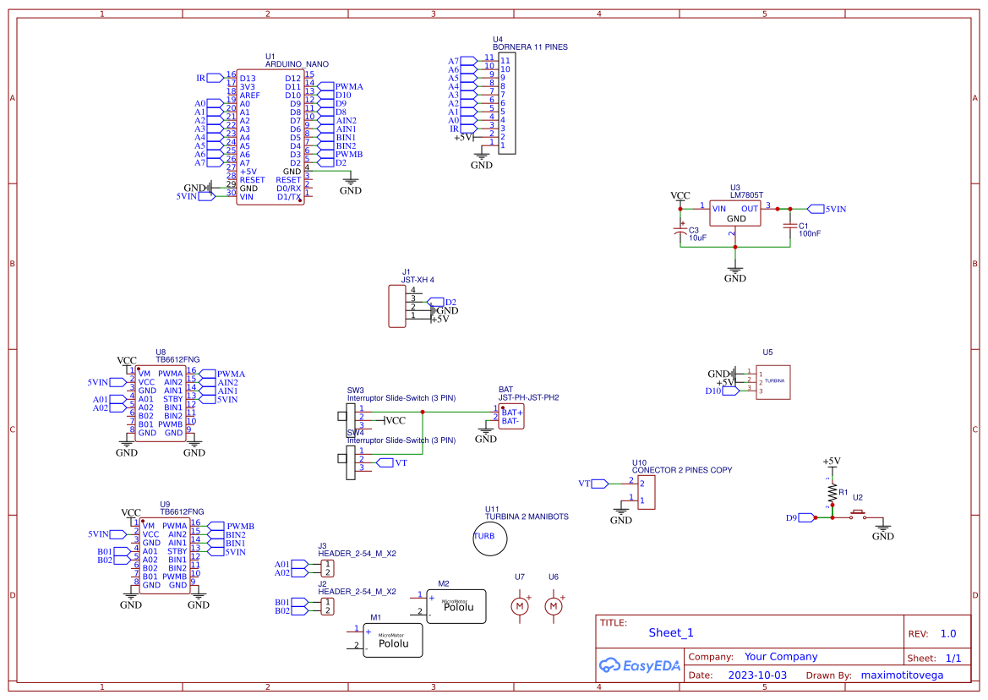Click the Pololu MicroMotor symbol M2
Image resolution: width=988 pixels, height=700 pixels.
tap(456, 607)
